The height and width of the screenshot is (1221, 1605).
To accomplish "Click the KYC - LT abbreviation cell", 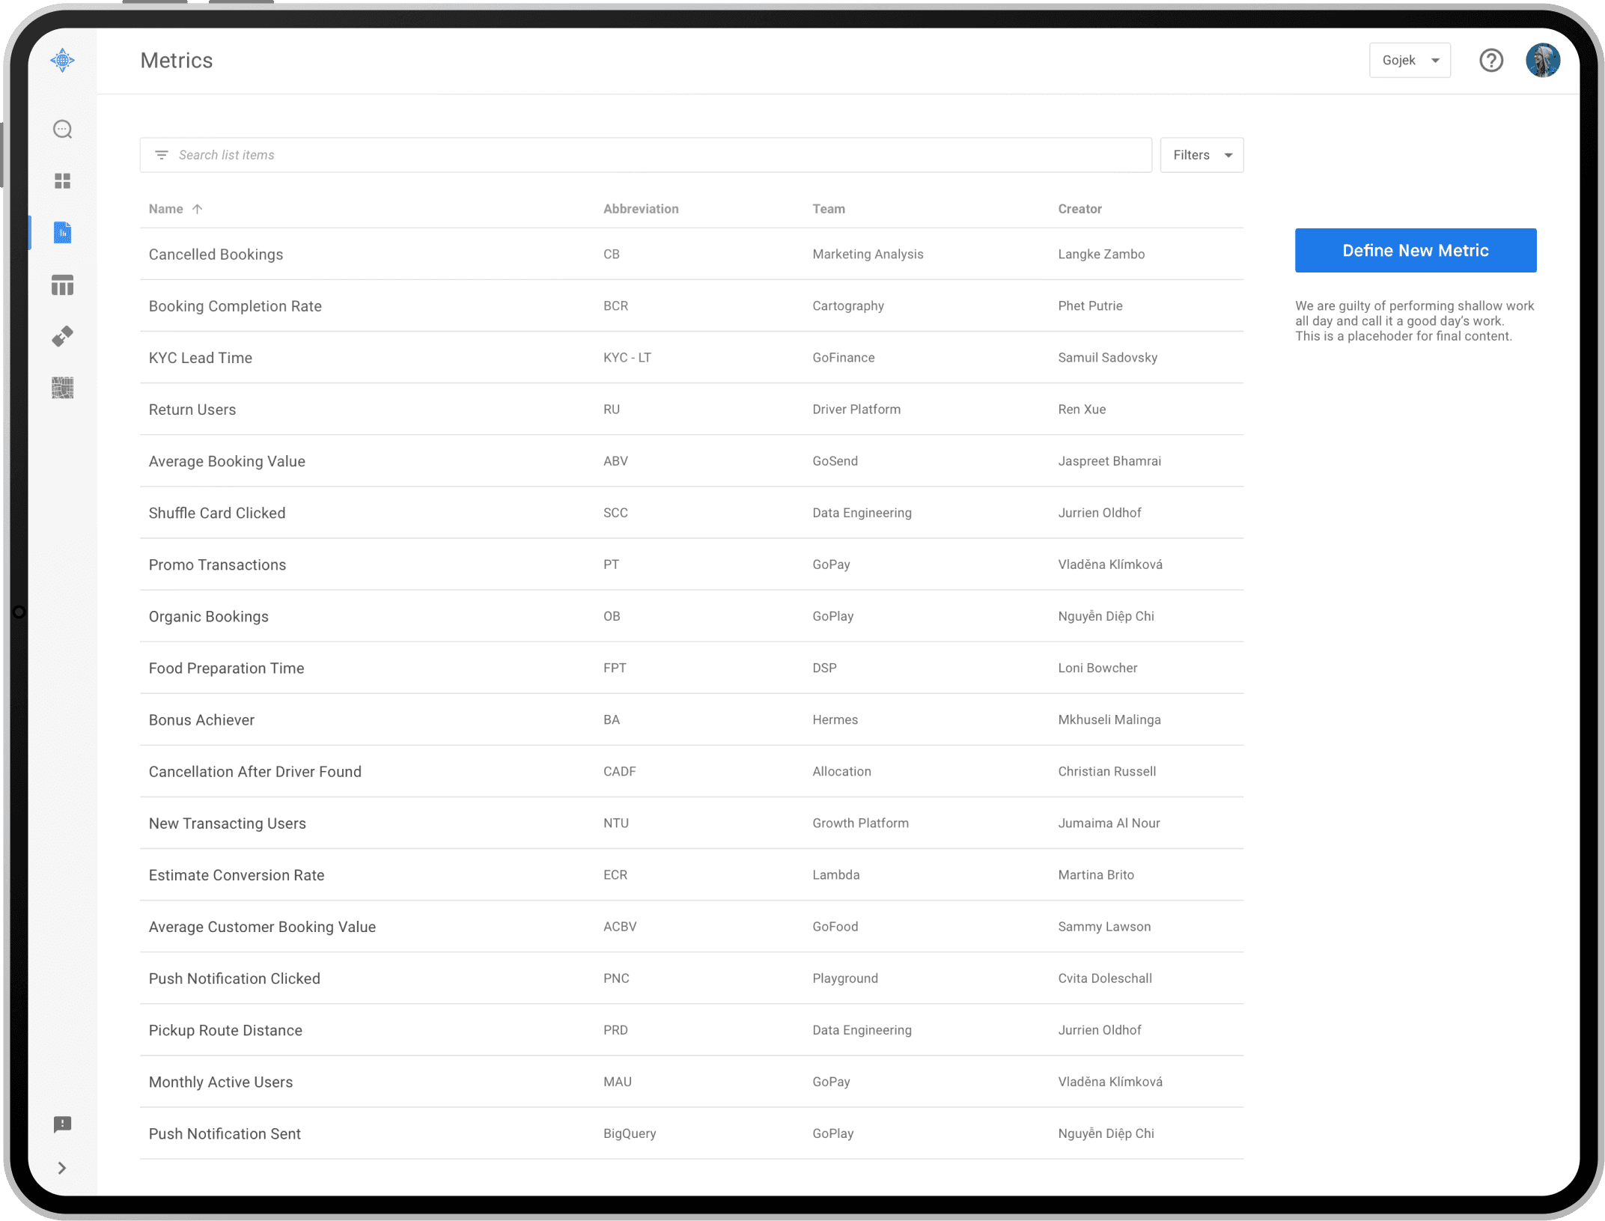I will click(627, 357).
